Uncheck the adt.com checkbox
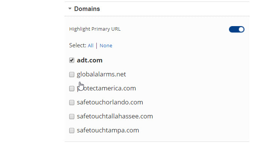Viewport: 266px width, 143px height. (x=72, y=60)
